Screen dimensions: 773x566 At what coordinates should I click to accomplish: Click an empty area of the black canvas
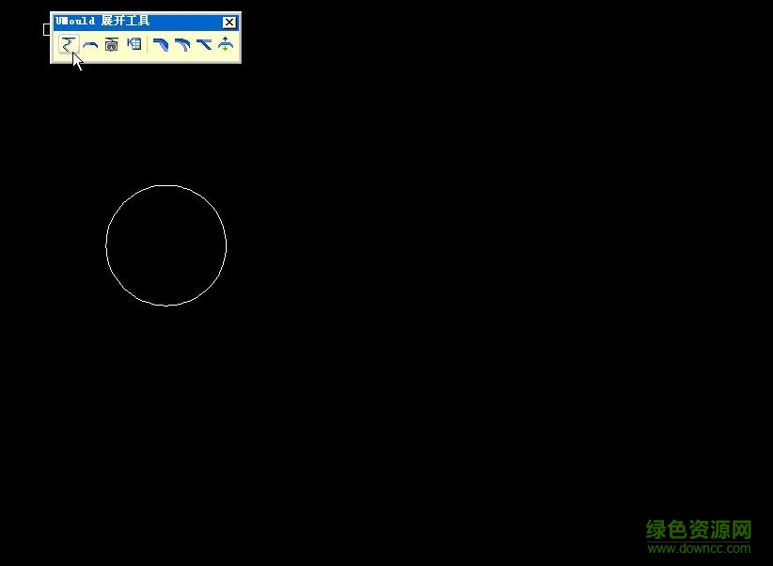(x=423, y=376)
